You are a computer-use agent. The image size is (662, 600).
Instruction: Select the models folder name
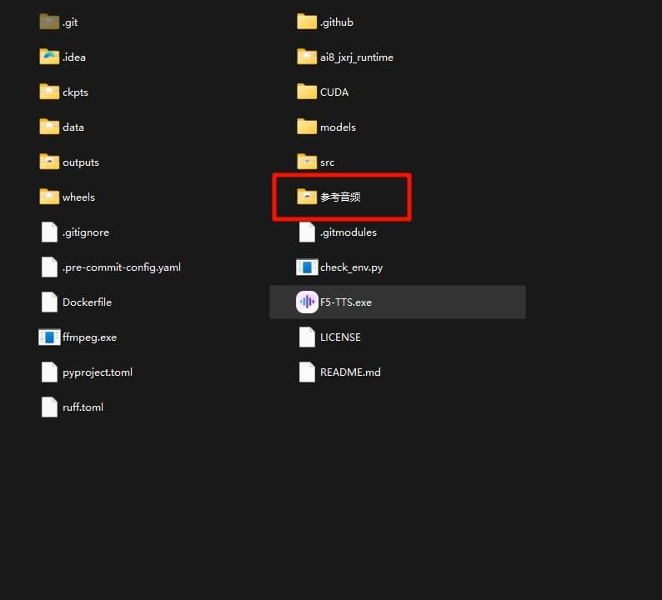[x=338, y=127]
